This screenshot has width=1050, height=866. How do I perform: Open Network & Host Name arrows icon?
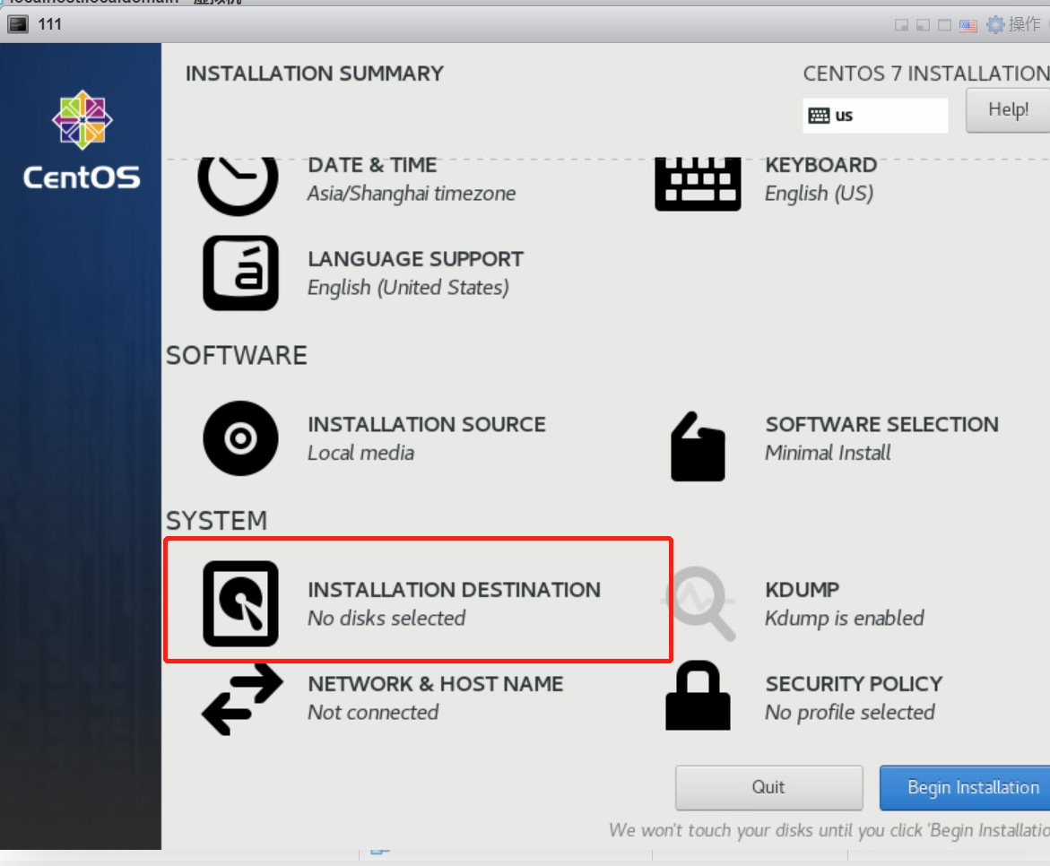[241, 697]
